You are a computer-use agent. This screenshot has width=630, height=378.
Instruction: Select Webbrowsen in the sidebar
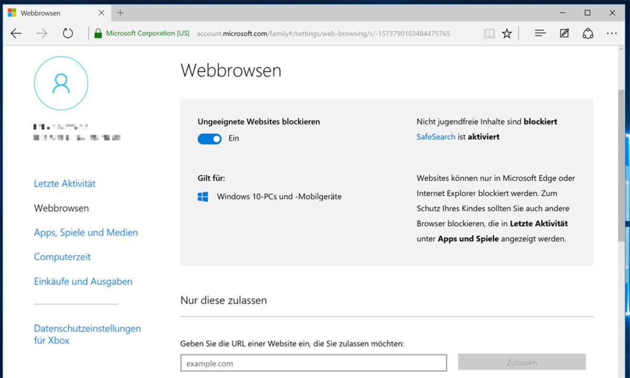point(61,208)
